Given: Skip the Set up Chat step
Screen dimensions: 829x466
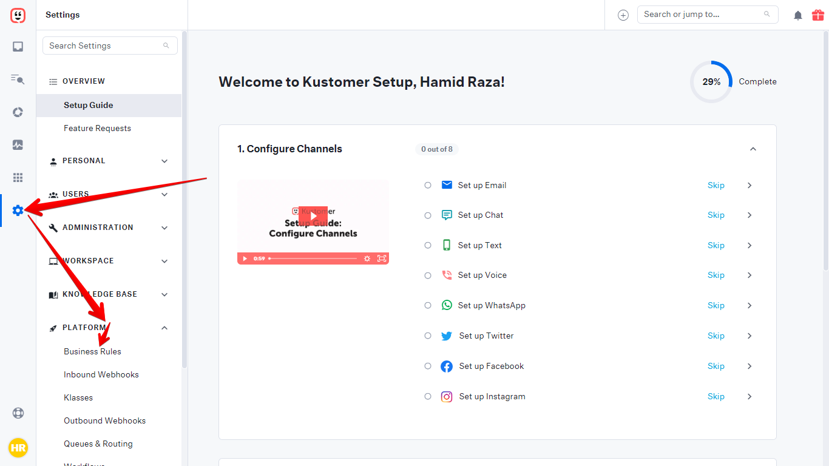Looking at the screenshot, I should (x=716, y=215).
